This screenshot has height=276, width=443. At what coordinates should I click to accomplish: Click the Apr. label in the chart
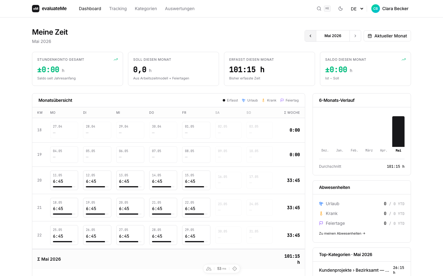[384, 151]
